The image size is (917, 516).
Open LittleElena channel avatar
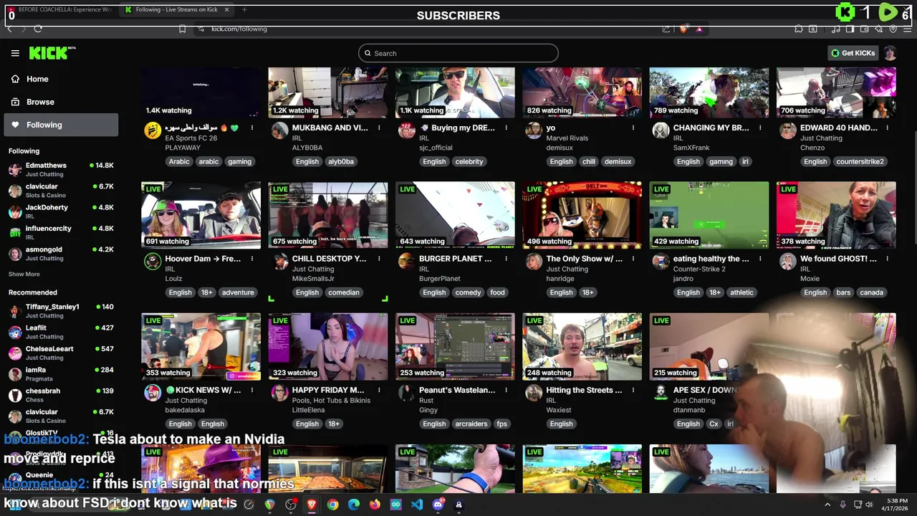pyautogui.click(x=279, y=392)
